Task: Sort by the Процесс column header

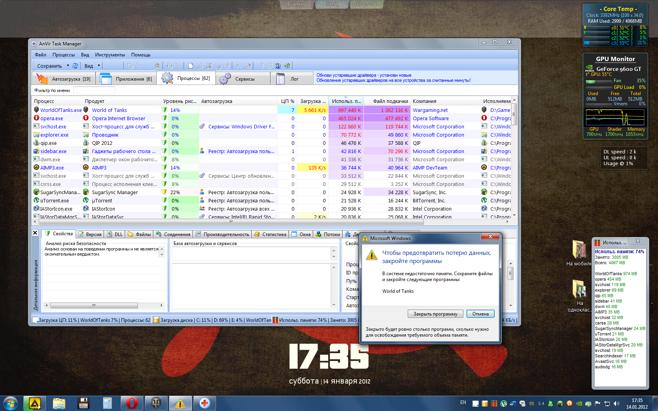Action: pyautogui.click(x=57, y=101)
